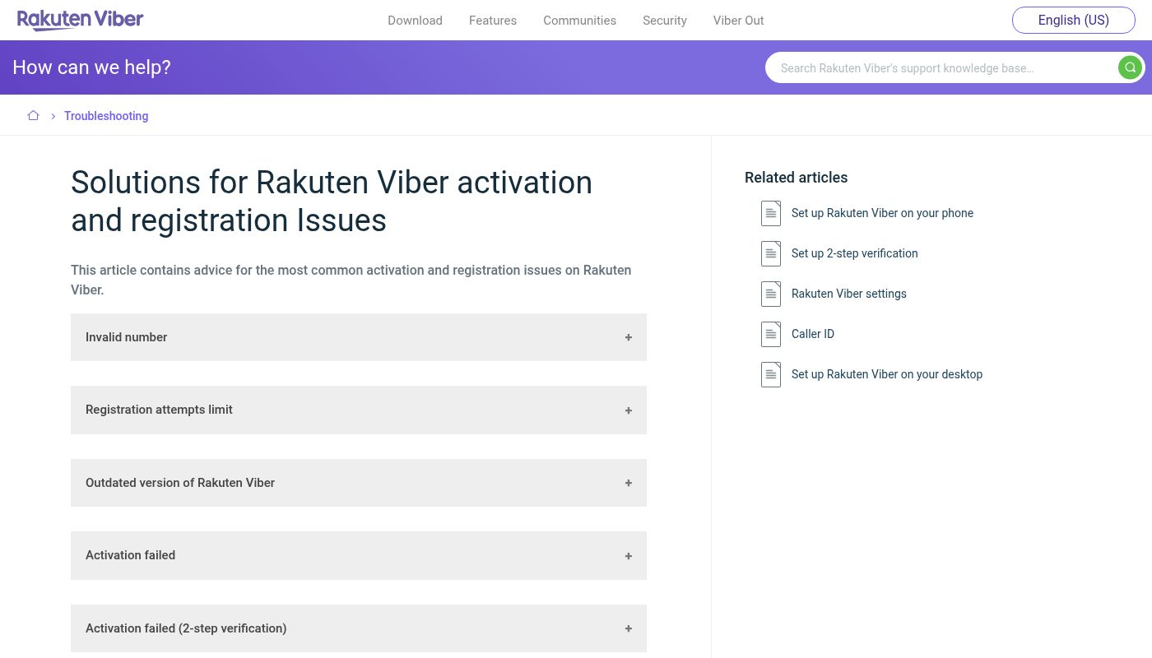Screen dimensions: 1152x658
Task: Click the Rakuten Viber logo
Action: (x=81, y=20)
